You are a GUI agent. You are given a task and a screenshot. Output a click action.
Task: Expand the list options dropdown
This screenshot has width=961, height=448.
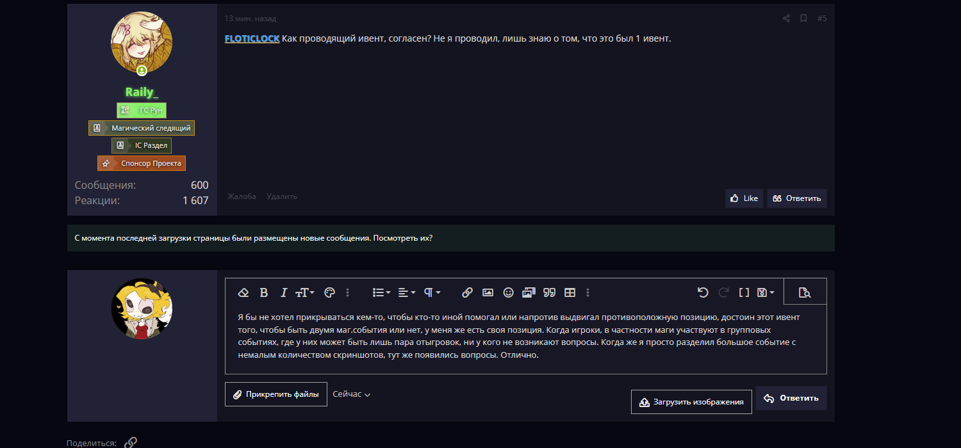tap(381, 292)
